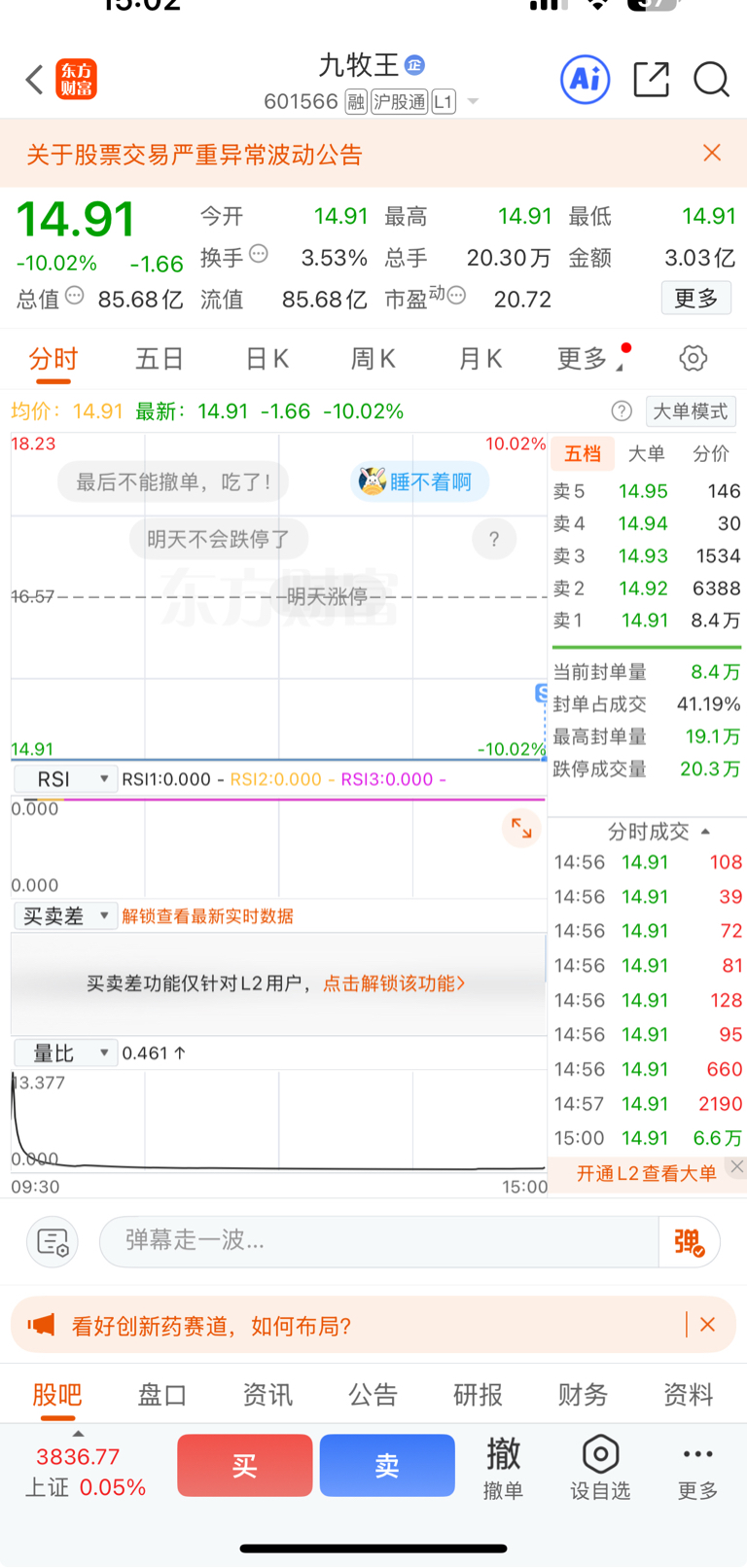Tap the 融 margin tag
Viewport: 747px width, 1568px height.
(355, 101)
